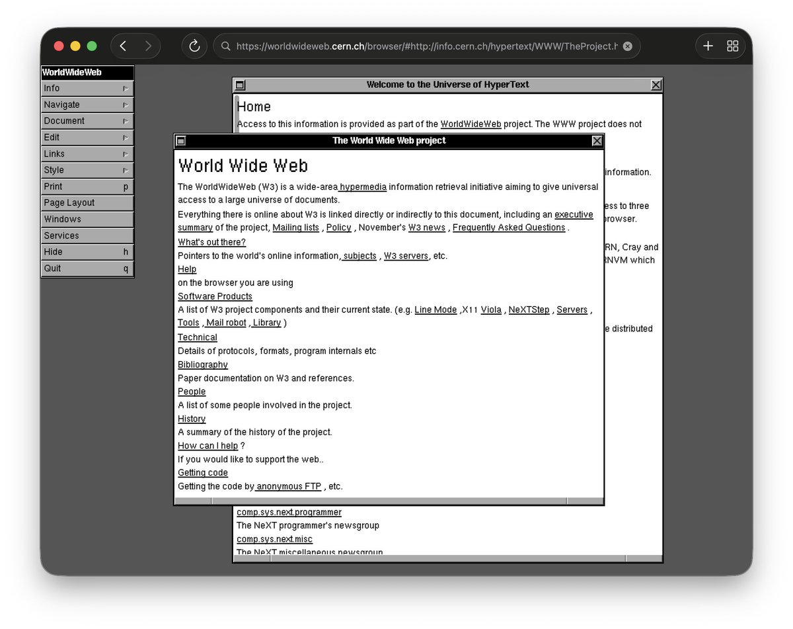Open the W3 news link
This screenshot has height=629, width=793.
[427, 228]
